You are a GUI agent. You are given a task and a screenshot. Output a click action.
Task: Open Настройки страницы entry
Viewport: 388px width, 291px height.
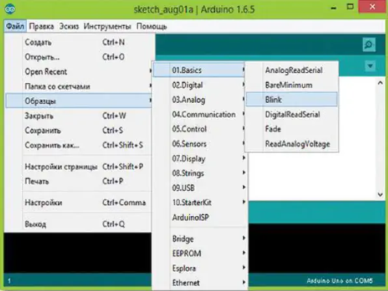coord(79,167)
